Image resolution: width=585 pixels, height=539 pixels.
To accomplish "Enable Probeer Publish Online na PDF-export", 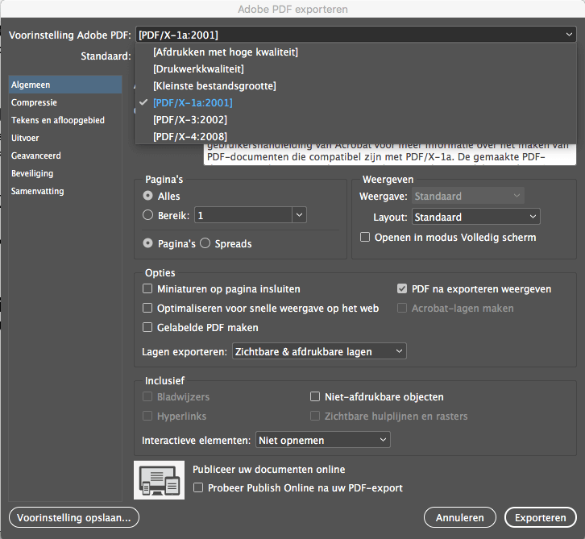I will click(x=198, y=487).
